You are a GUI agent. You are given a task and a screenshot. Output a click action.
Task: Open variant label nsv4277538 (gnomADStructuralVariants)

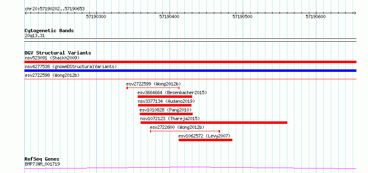(x=71, y=66)
